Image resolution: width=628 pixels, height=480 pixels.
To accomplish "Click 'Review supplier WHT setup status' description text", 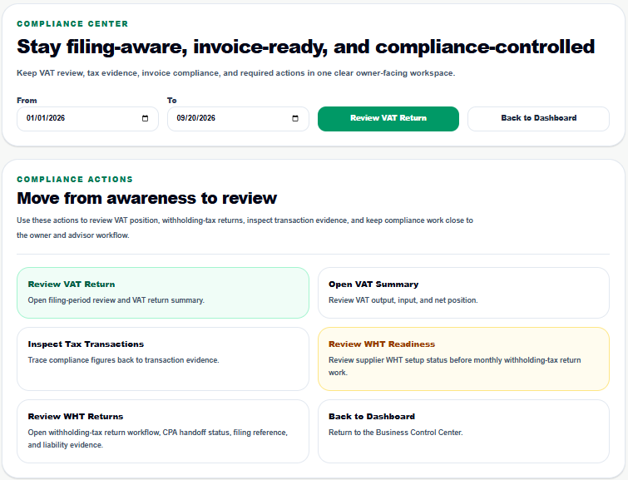I will tap(455, 366).
